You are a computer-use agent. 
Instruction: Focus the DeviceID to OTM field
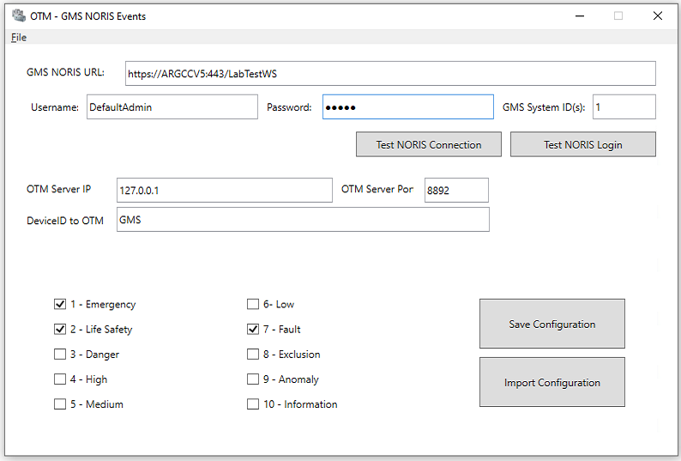[x=302, y=220]
